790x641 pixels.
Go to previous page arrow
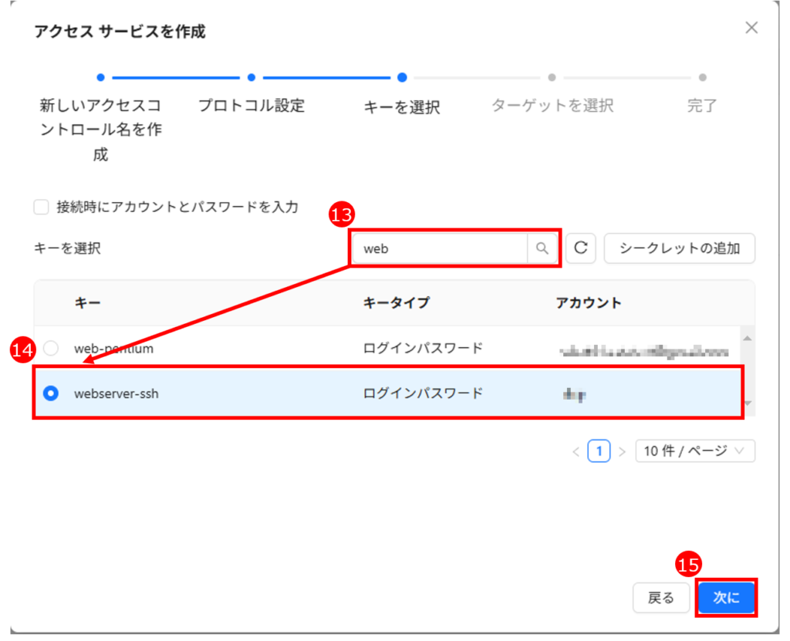(x=576, y=452)
